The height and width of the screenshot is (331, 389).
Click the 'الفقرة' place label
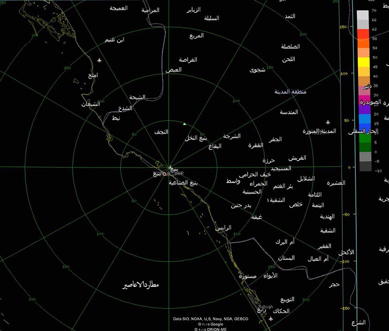pos(256,145)
